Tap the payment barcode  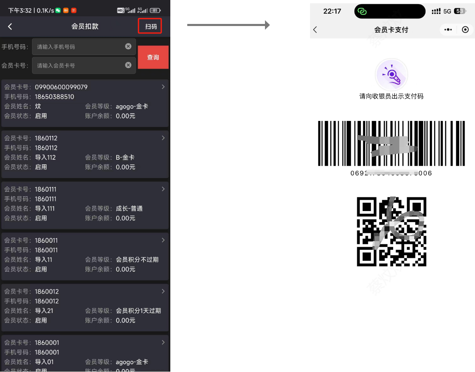391,143
